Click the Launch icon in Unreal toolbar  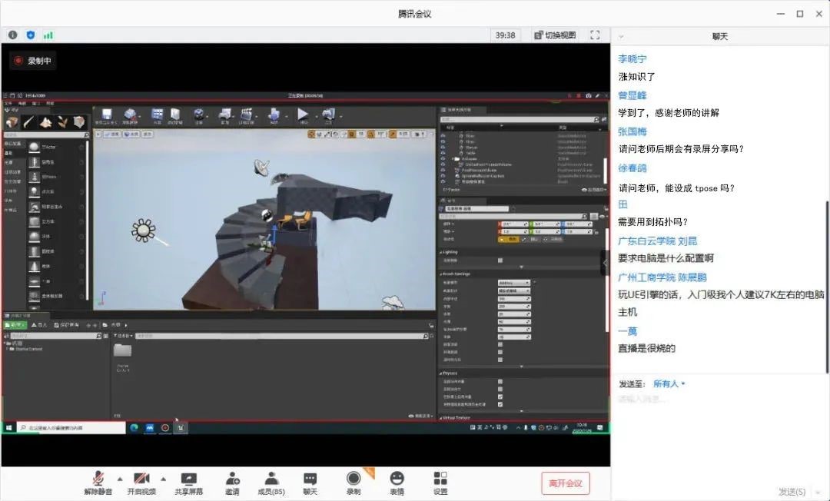click(329, 116)
